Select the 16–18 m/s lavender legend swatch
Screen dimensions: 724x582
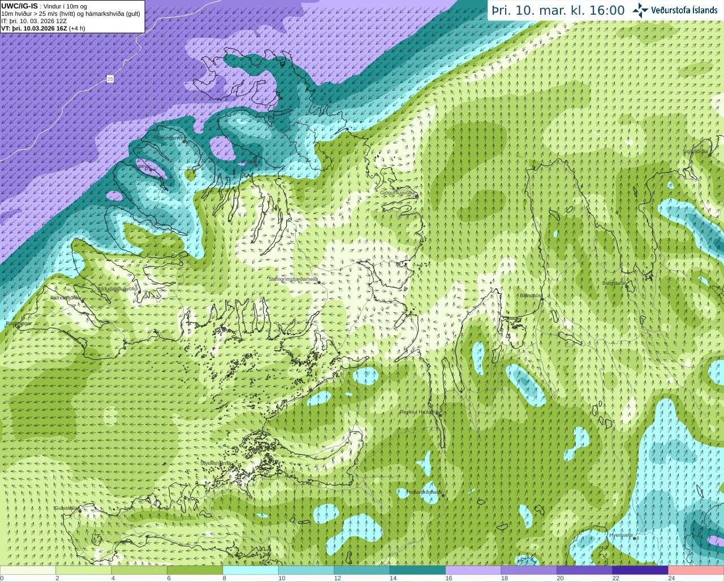coord(473,570)
